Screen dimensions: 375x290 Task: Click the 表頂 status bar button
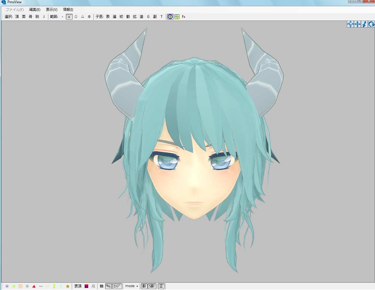click(x=78, y=286)
